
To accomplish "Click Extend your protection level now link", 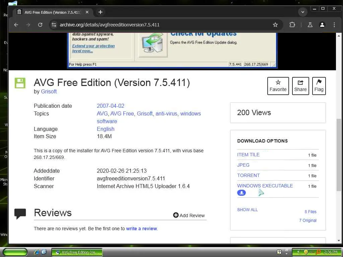I will tap(93, 48).
